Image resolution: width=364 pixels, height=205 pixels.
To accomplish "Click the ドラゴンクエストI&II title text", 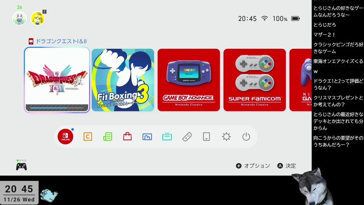I will [x=61, y=41].
